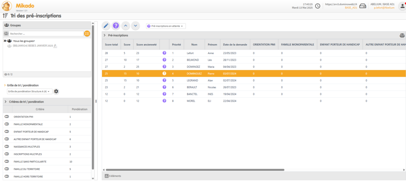Click the status question icon on Lefort row

[164, 53]
